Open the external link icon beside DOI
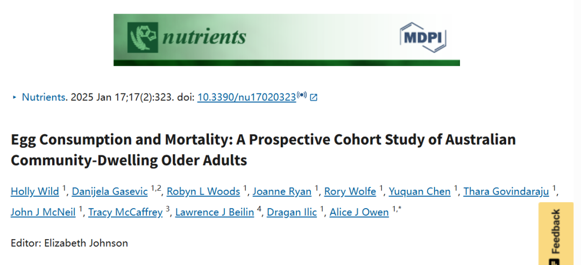Screen dimensions: 581x265 click(x=314, y=97)
